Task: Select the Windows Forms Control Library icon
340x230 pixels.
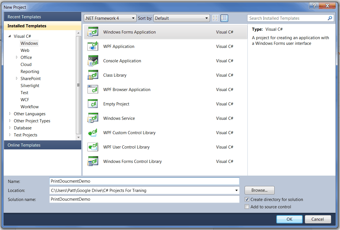Action: (x=93, y=161)
